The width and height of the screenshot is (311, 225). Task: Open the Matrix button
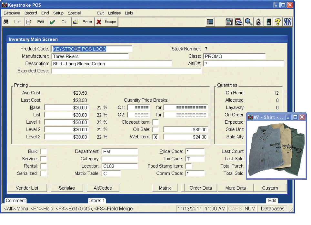[x=165, y=188]
